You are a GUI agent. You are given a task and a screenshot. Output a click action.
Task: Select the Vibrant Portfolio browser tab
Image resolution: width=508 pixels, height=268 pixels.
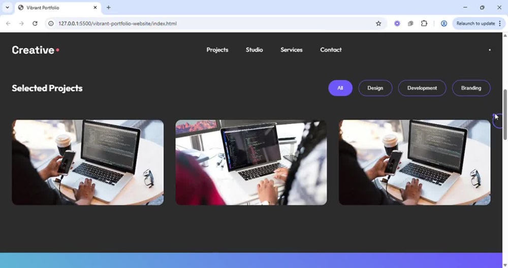tap(58, 8)
